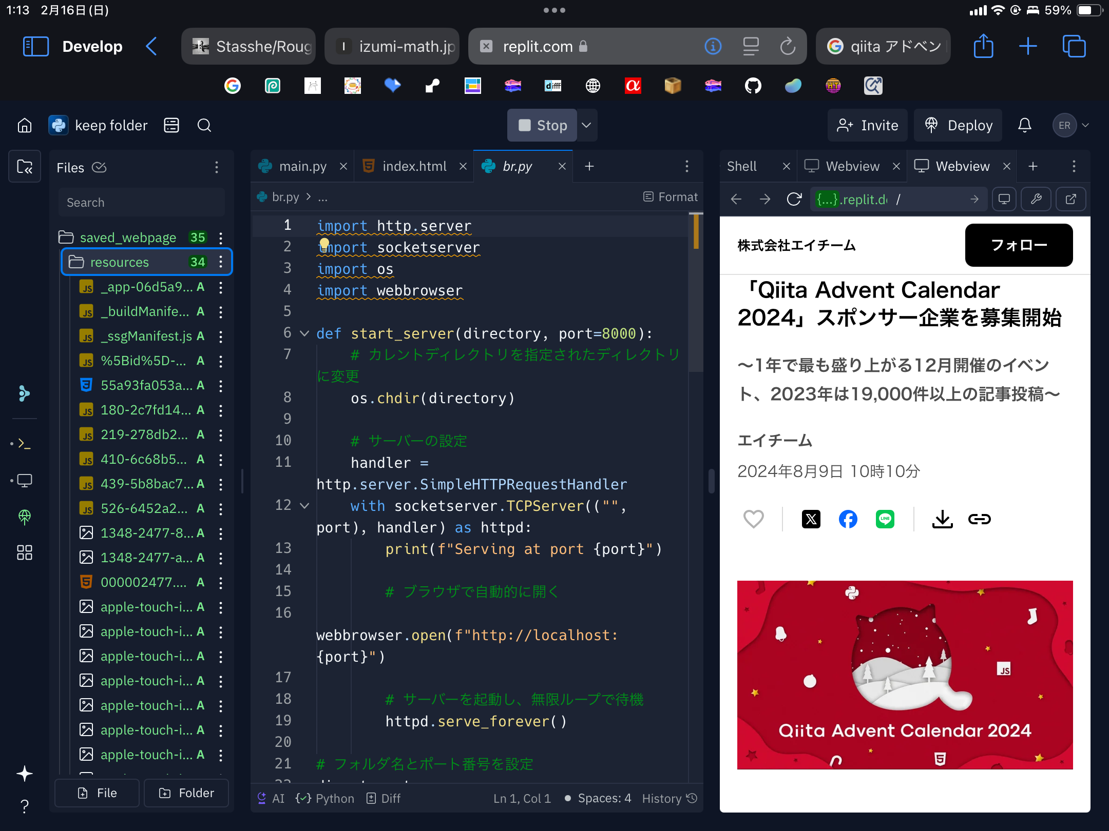
Task: Click the Replit home icon
Action: coord(25,125)
